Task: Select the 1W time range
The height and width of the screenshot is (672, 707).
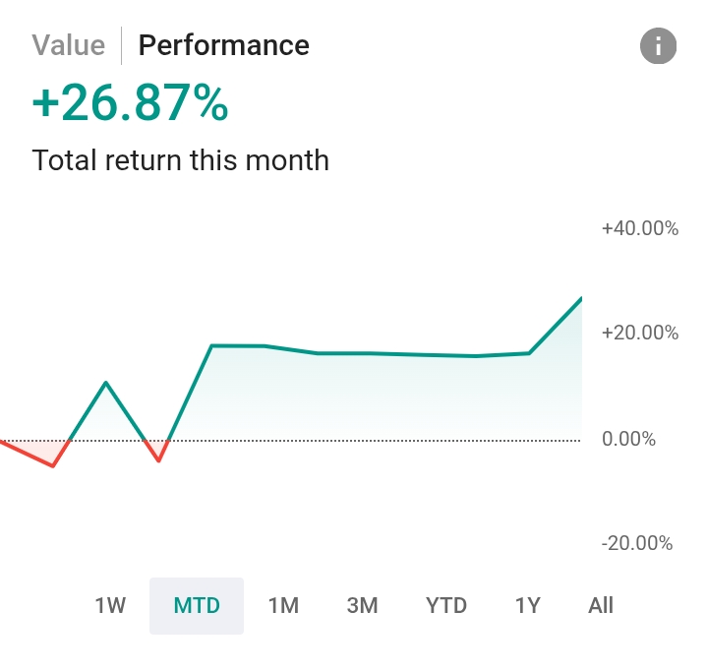Action: [110, 605]
